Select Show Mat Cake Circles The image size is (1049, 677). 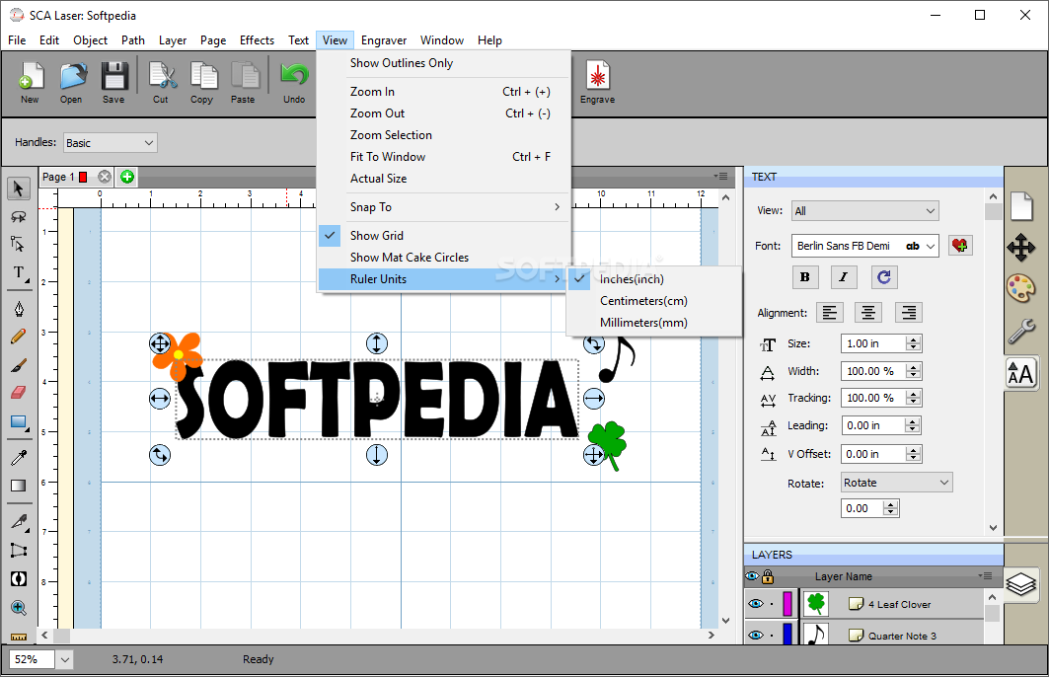443,257
